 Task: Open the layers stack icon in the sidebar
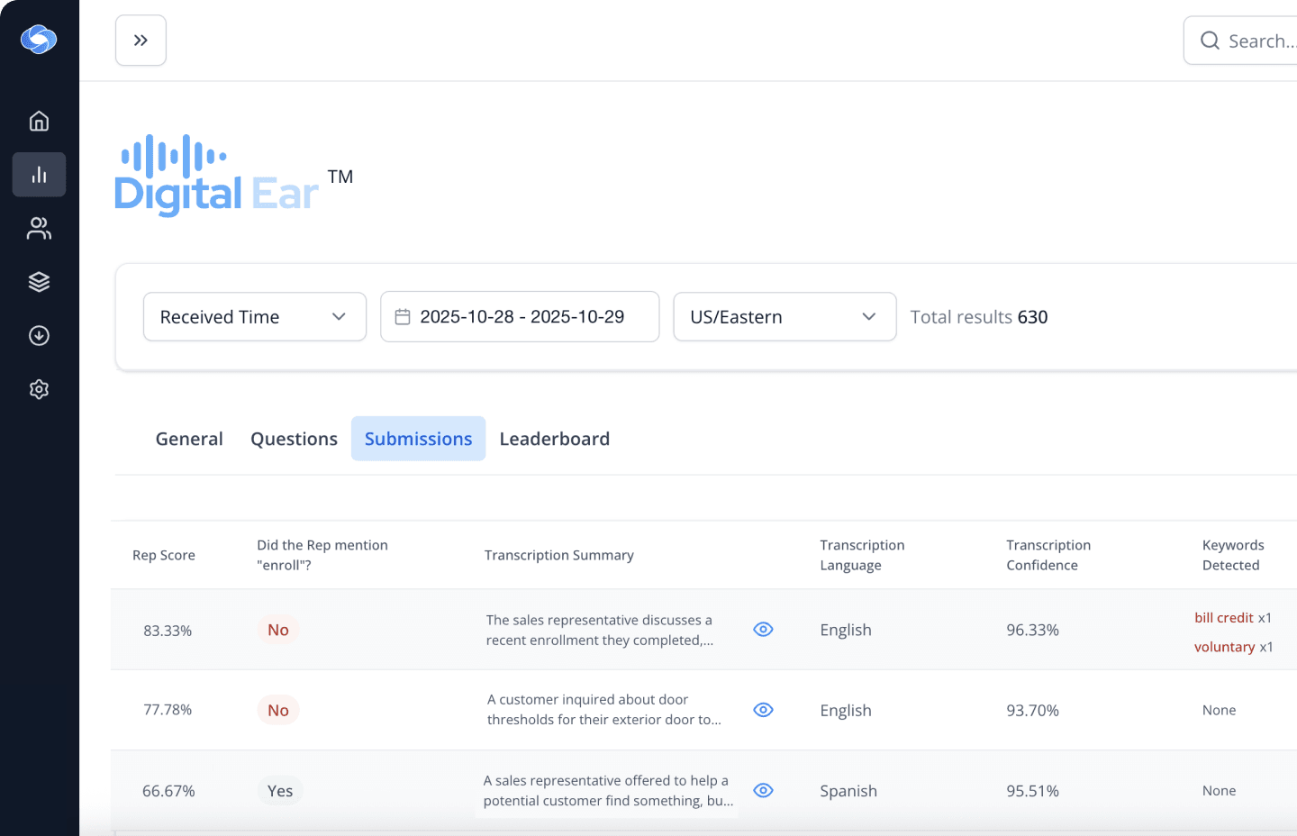39,282
